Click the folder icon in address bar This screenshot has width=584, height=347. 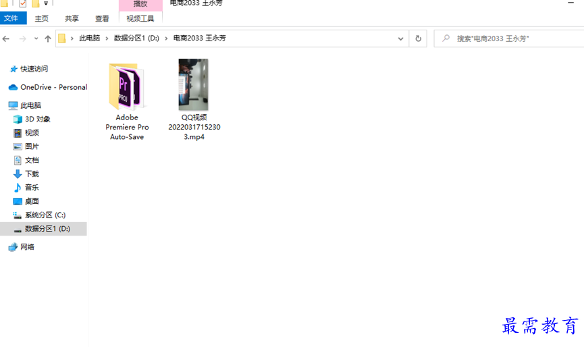coord(62,38)
